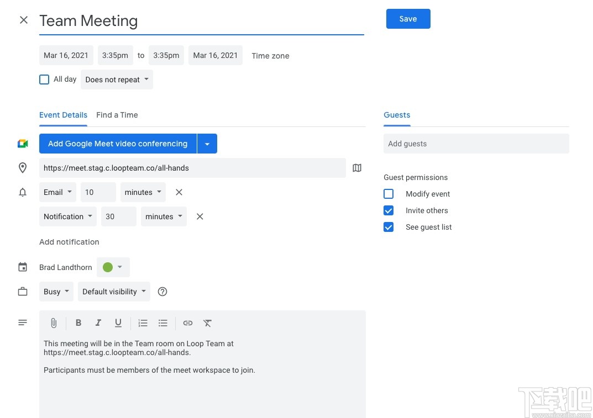Click the attach file paperclip icon
Screen dimensions: 593x418
coord(54,323)
